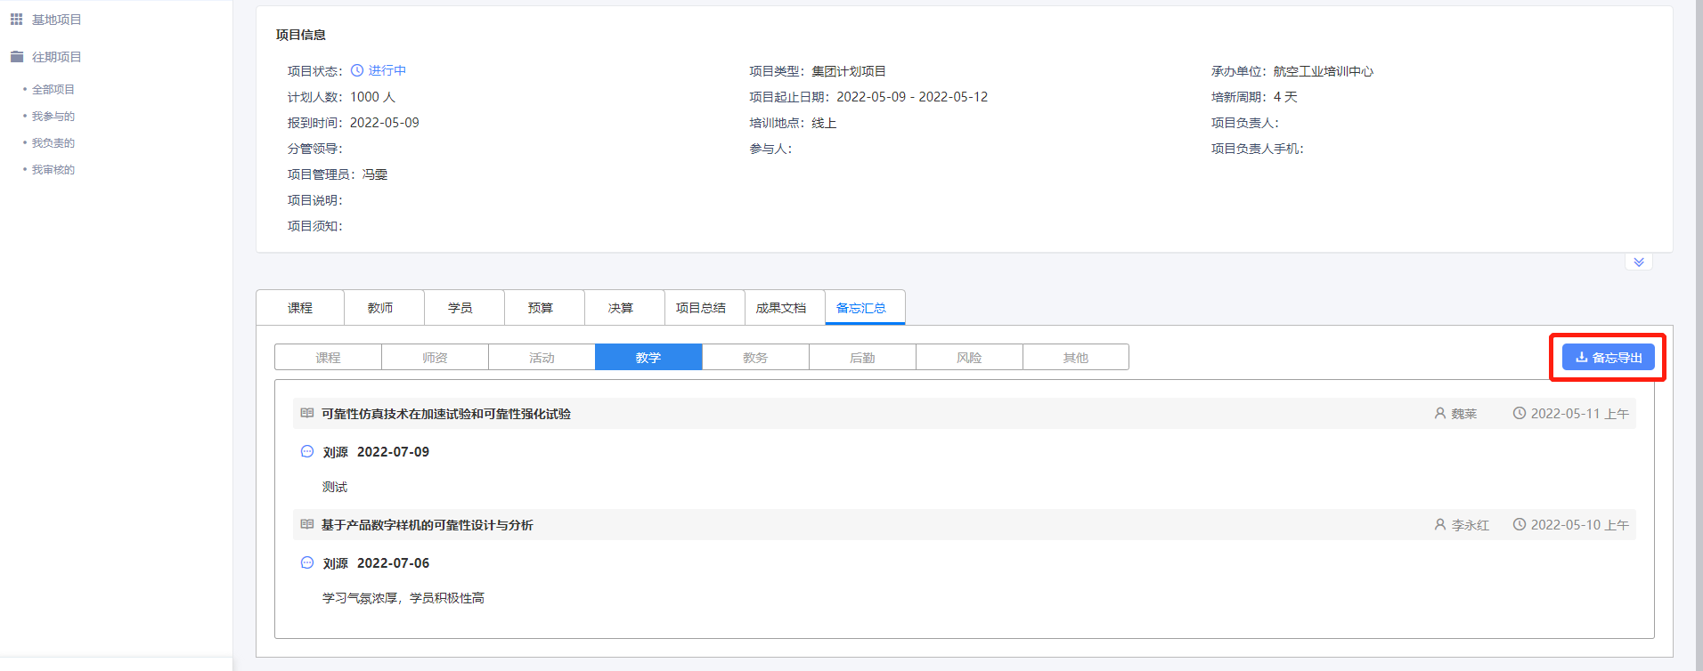Click the clock icon beside 2022-05-10 上午

pyautogui.click(x=1520, y=524)
